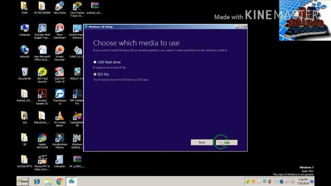This screenshot has height=186, width=331.
Task: Open the emj folder
Action: tap(24, 117)
